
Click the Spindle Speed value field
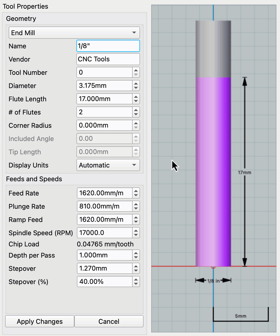pos(104,233)
